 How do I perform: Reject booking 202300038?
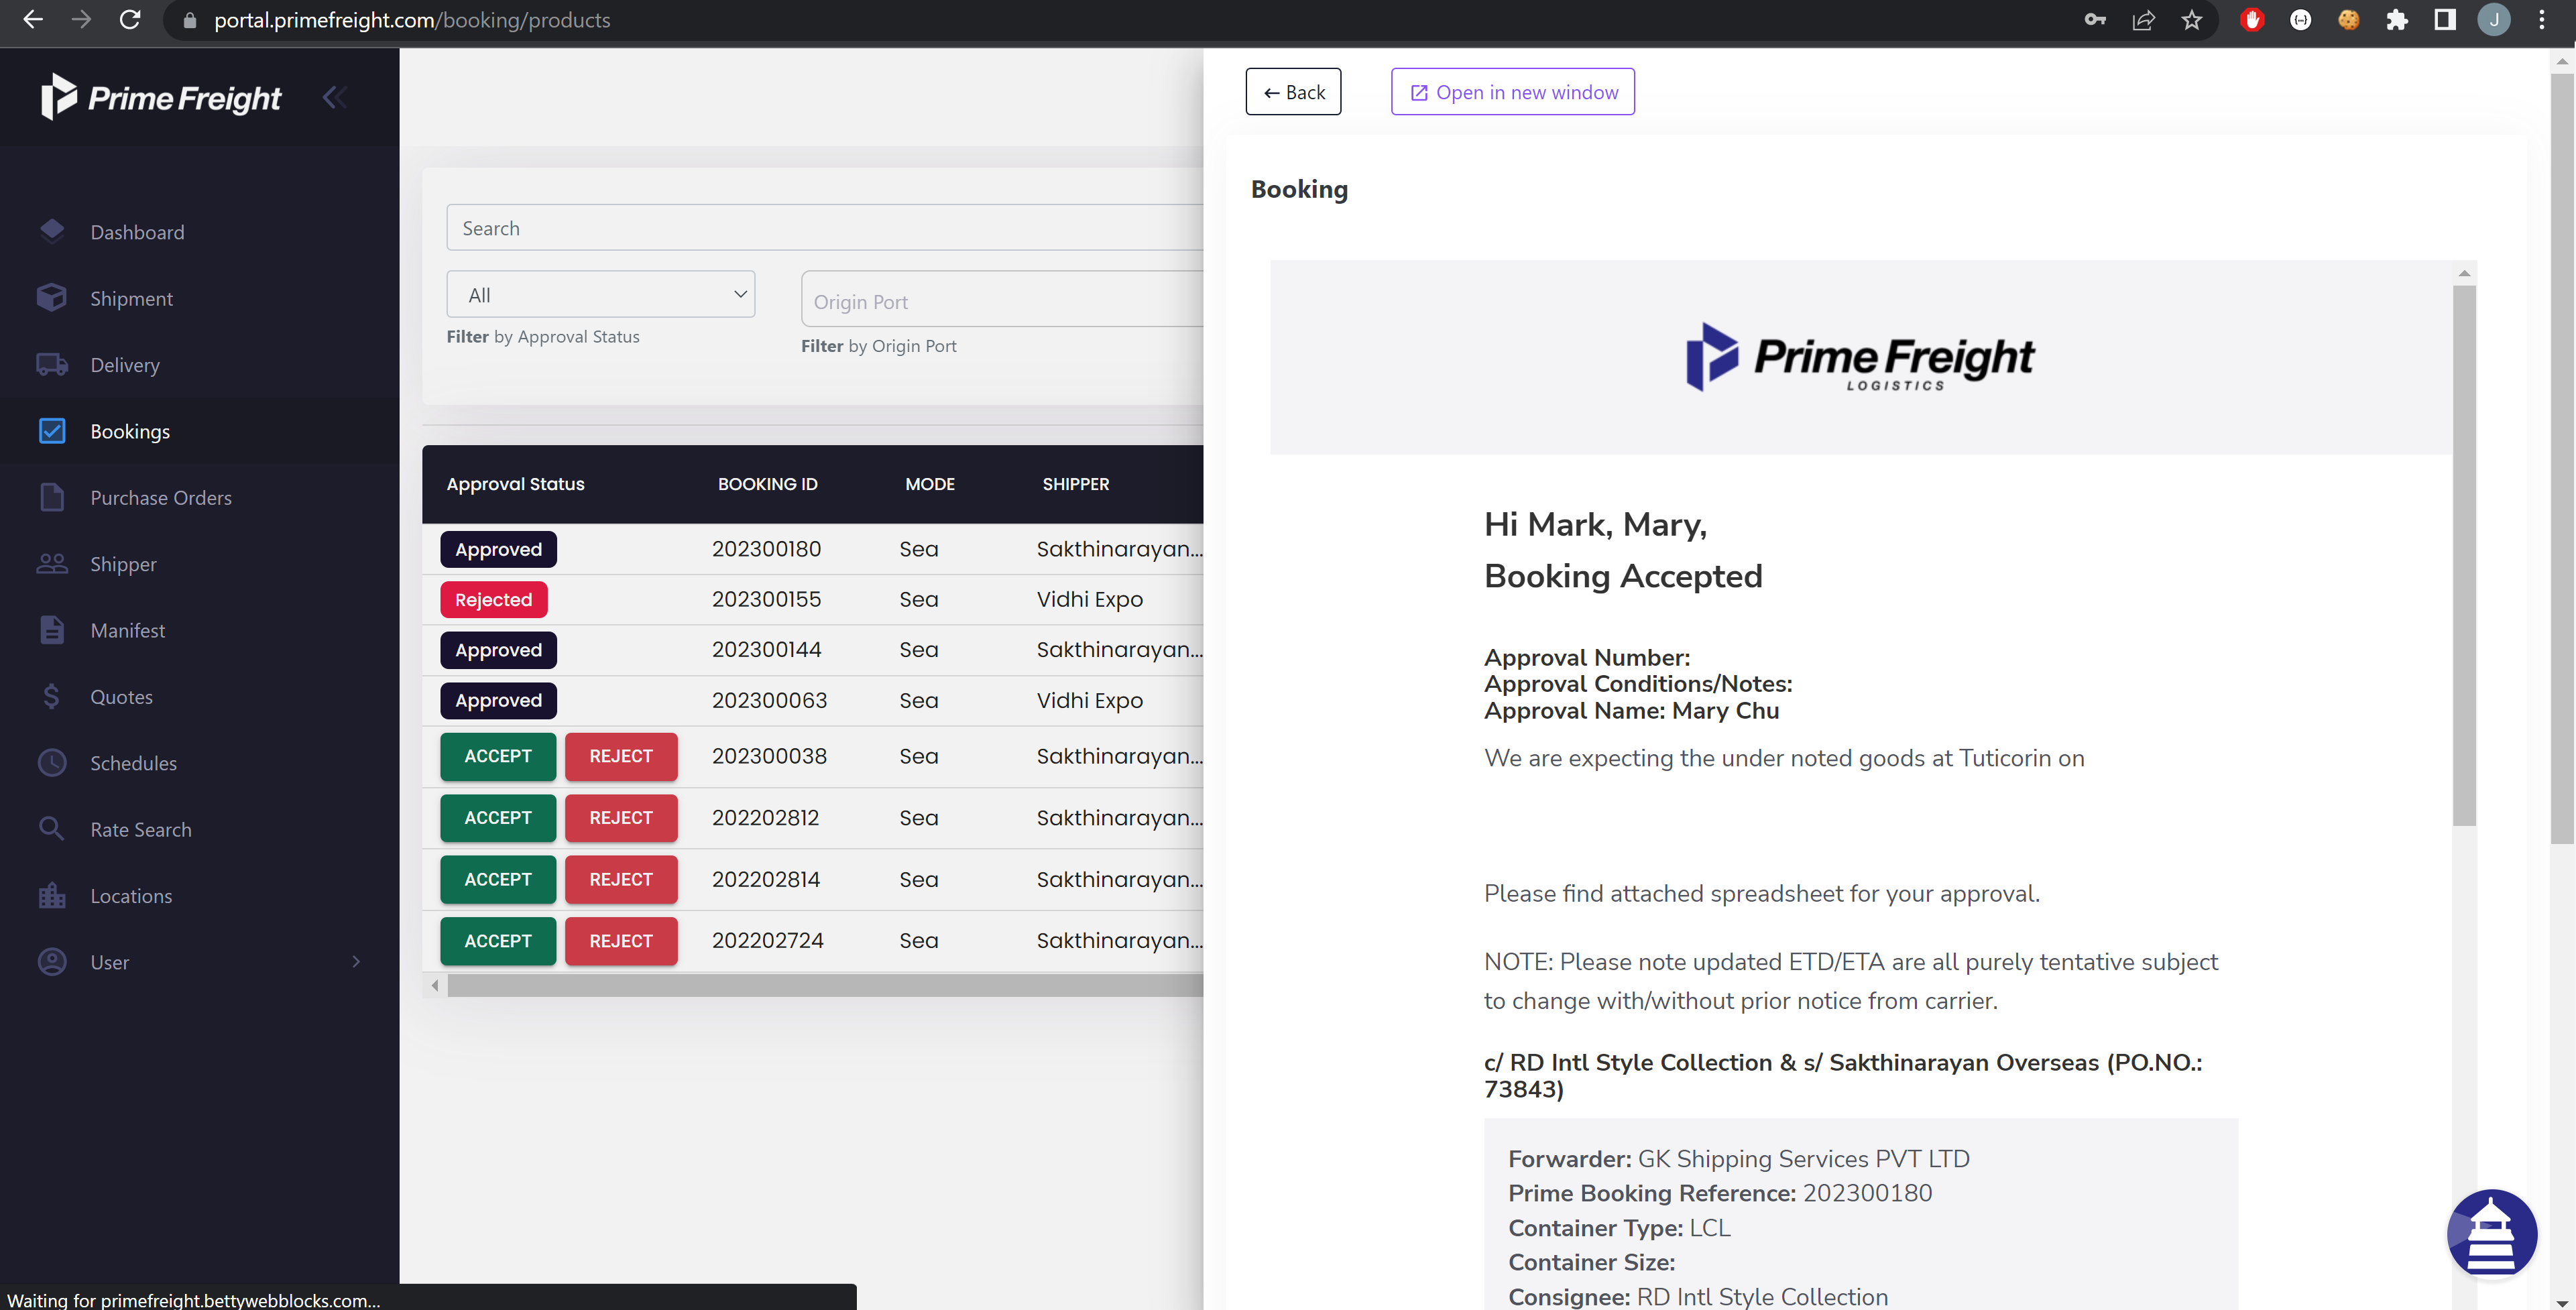click(x=621, y=756)
